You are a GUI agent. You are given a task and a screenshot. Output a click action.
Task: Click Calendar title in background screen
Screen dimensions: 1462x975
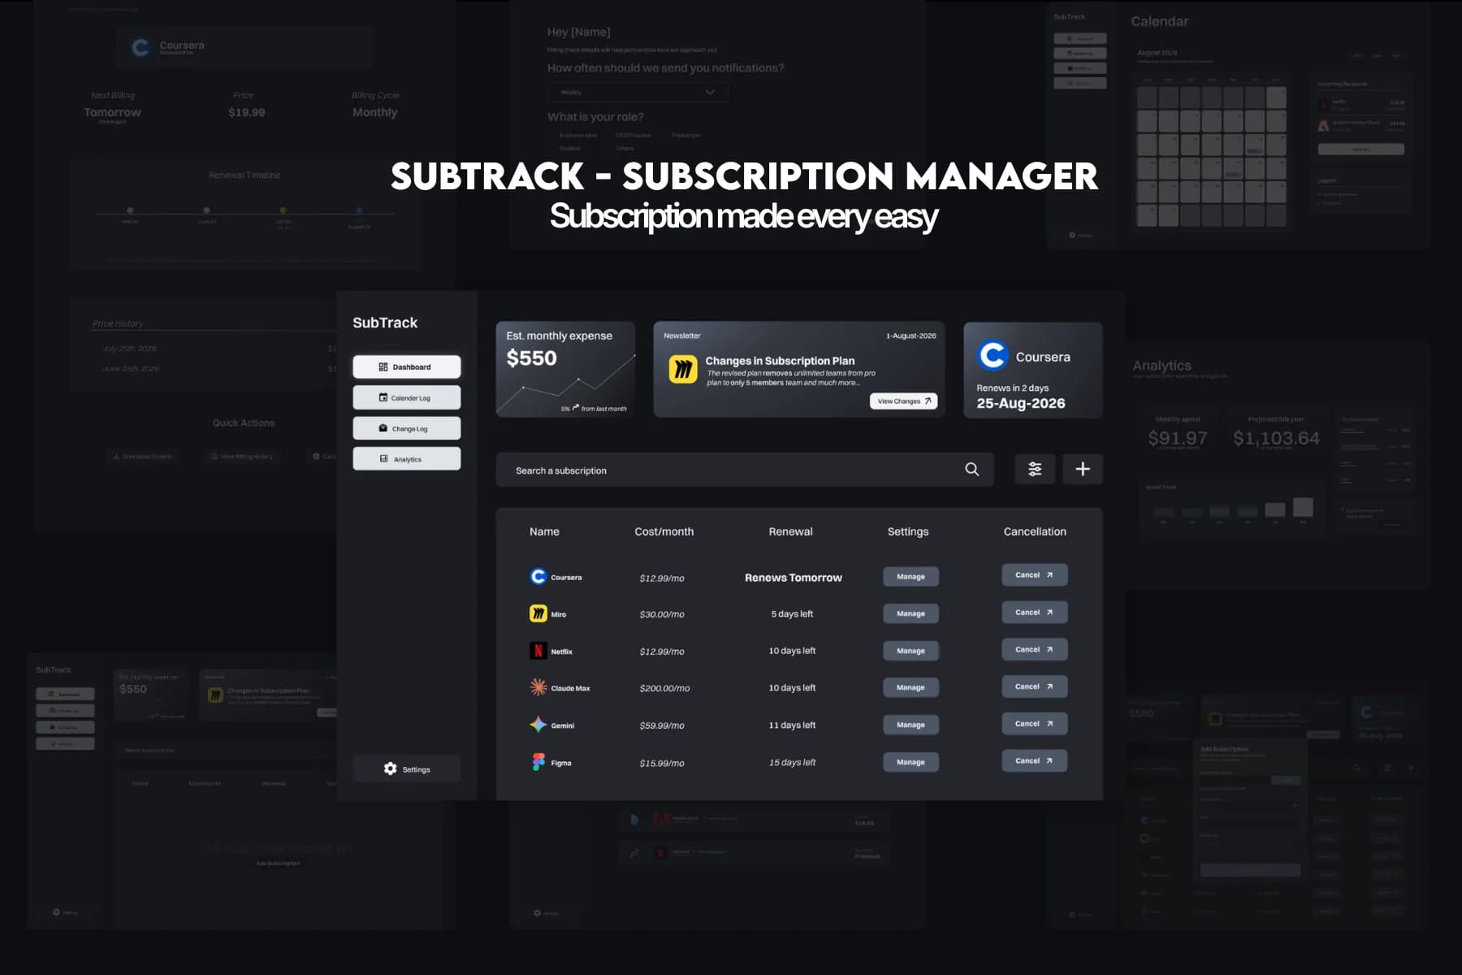point(1159,21)
